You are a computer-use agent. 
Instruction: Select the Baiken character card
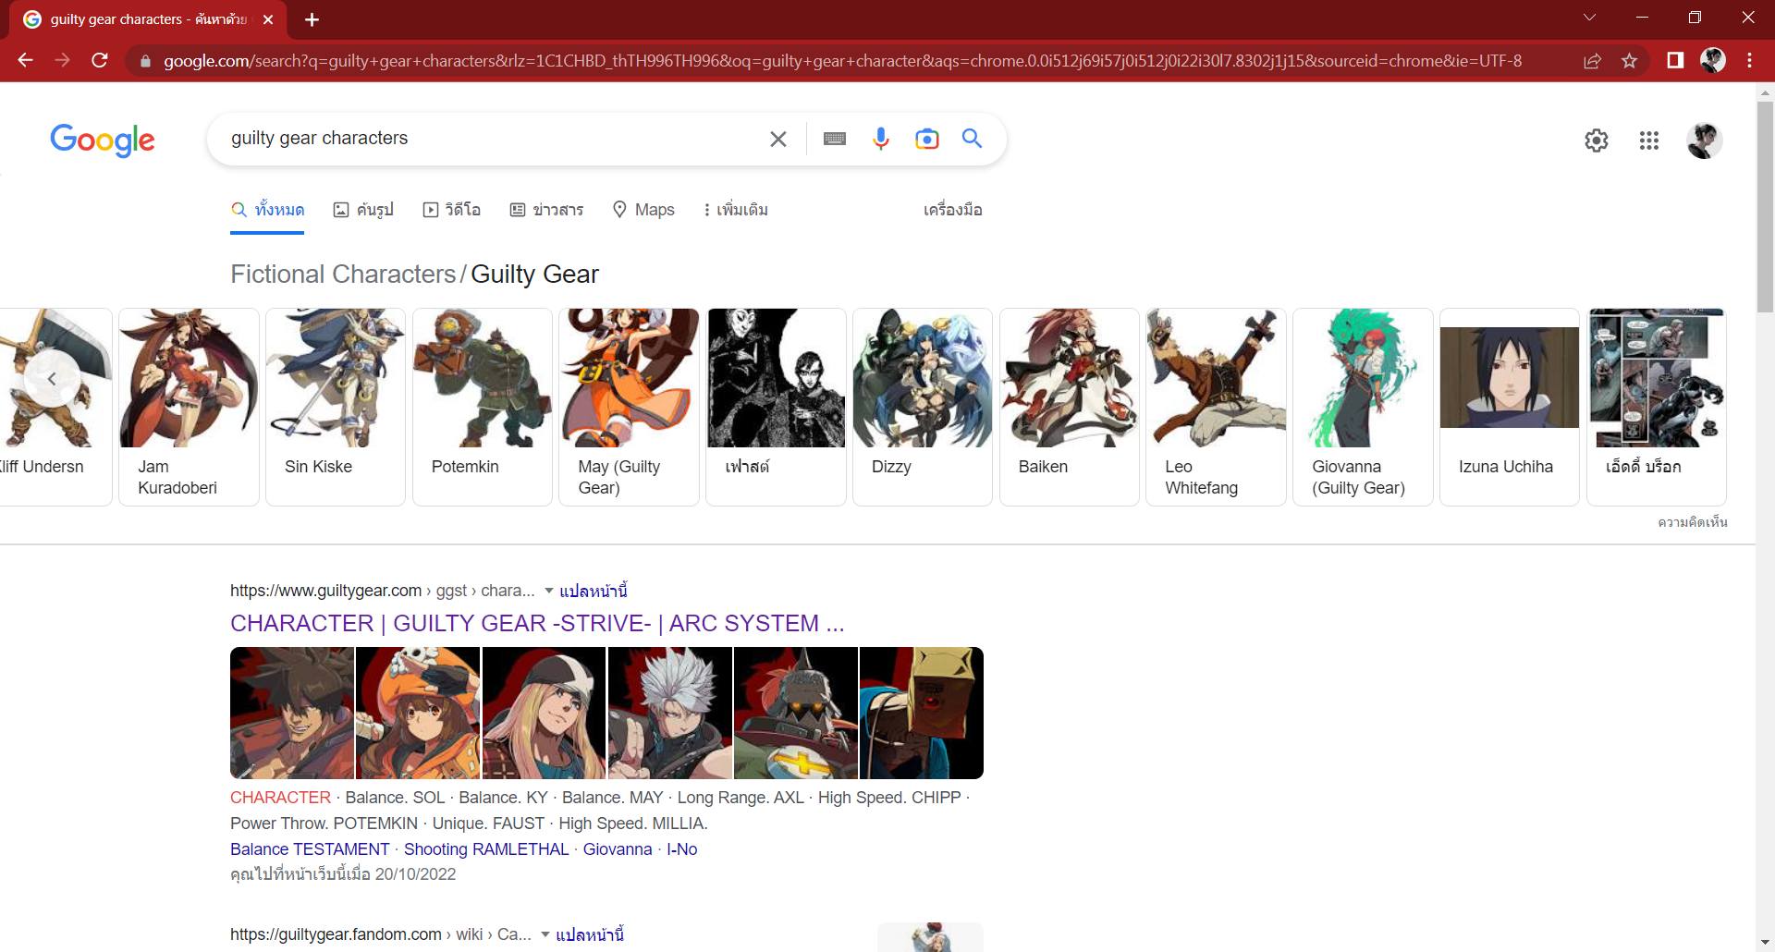[x=1070, y=407]
